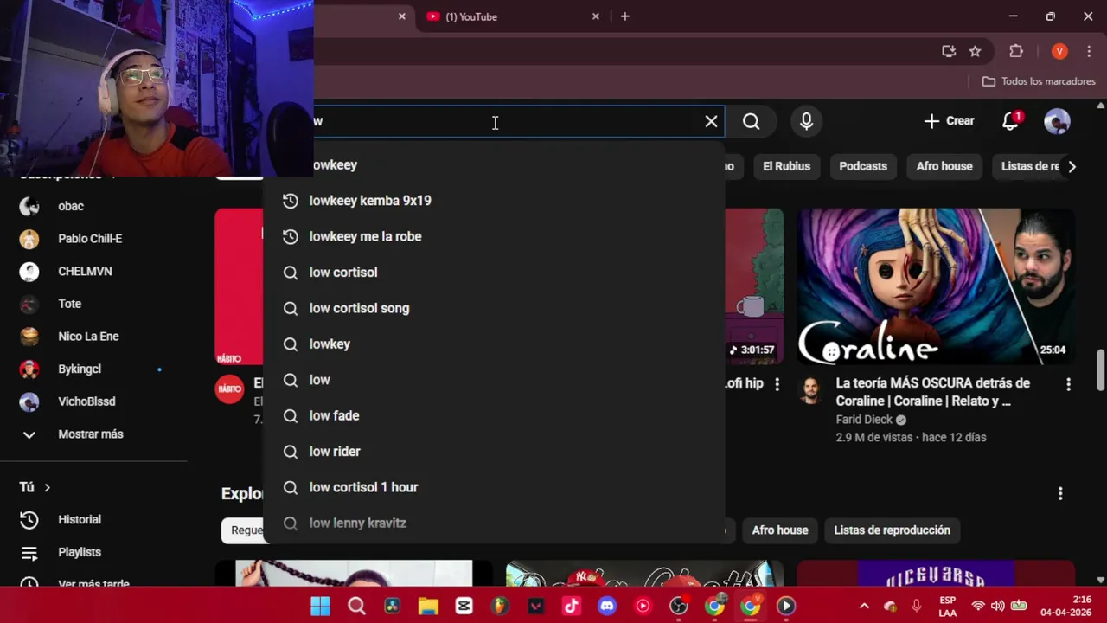The image size is (1107, 623).
Task: Filter by El Rubius chip
Action: (786, 166)
